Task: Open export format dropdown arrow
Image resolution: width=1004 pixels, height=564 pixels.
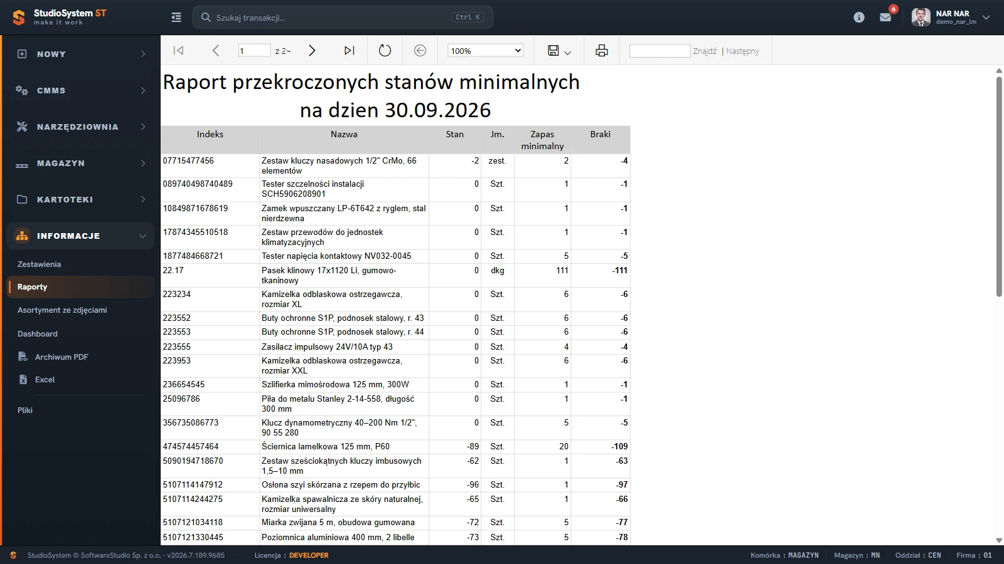Action: (x=567, y=53)
